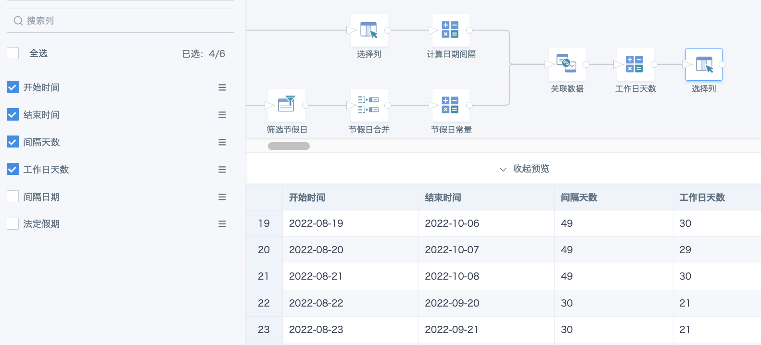Uncheck the 开始时间 column

coord(13,87)
